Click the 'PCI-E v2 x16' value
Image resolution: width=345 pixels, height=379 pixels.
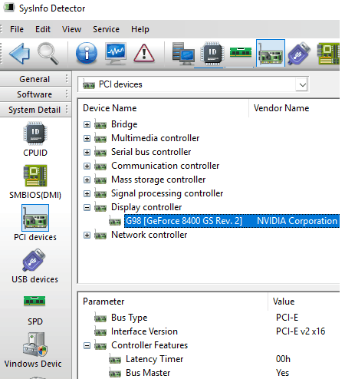[x=301, y=331]
